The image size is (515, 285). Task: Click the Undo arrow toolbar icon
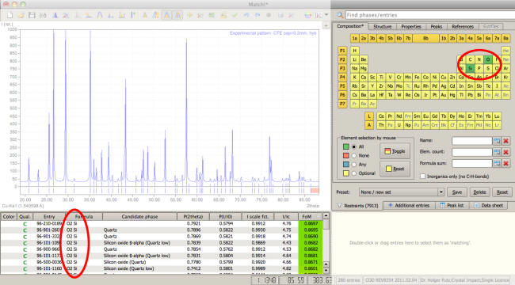pos(246,15)
